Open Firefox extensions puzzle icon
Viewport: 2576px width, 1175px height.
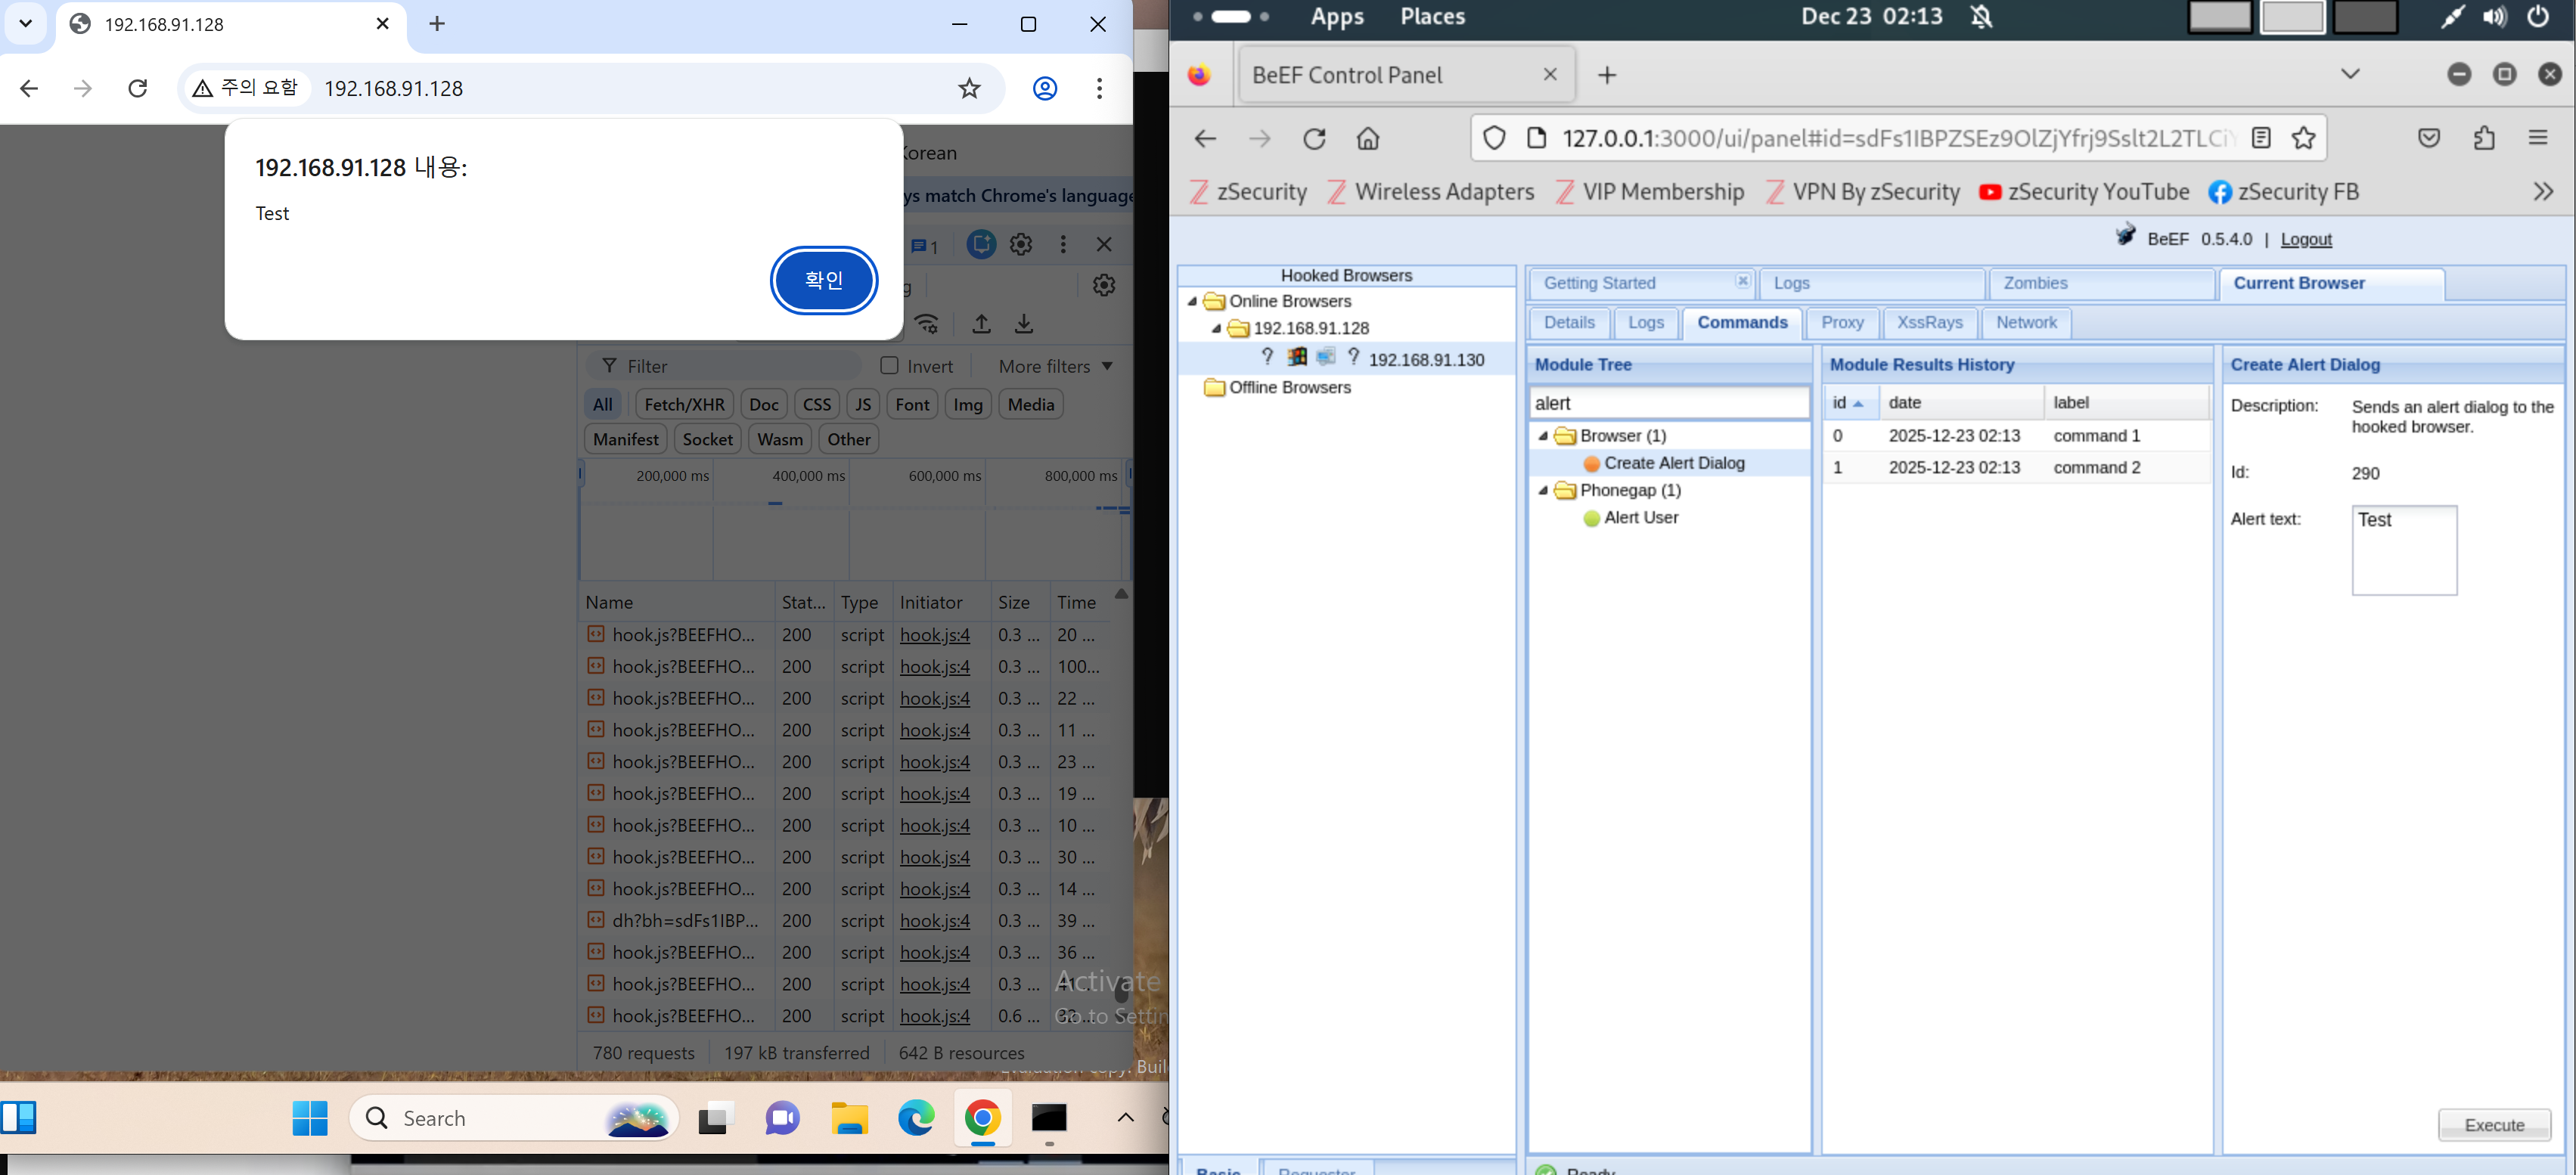click(2484, 138)
